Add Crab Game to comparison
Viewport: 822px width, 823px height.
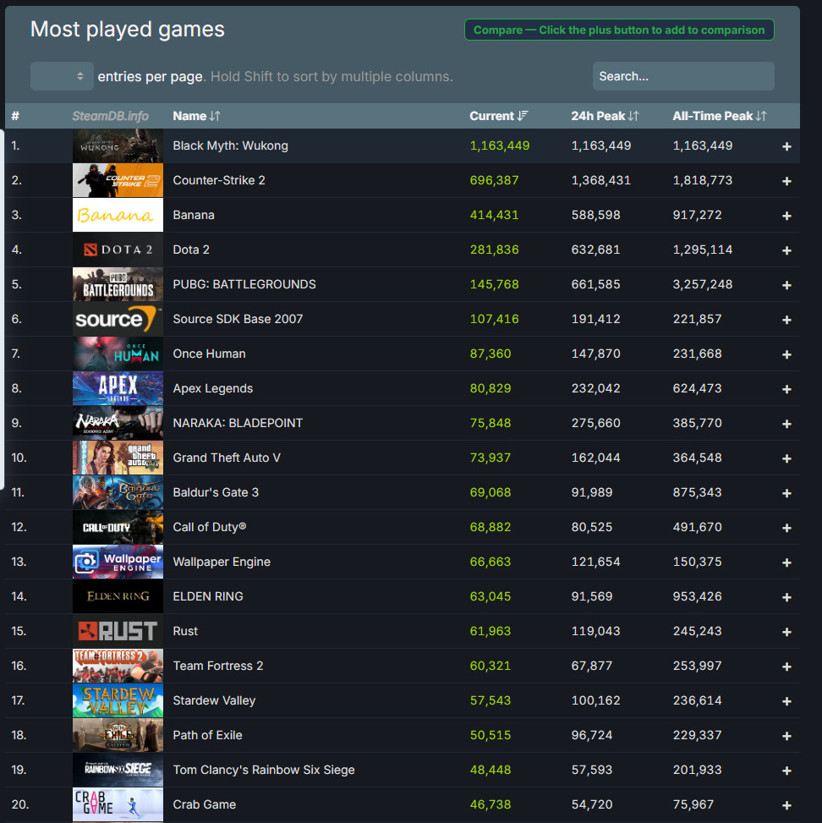click(x=786, y=804)
